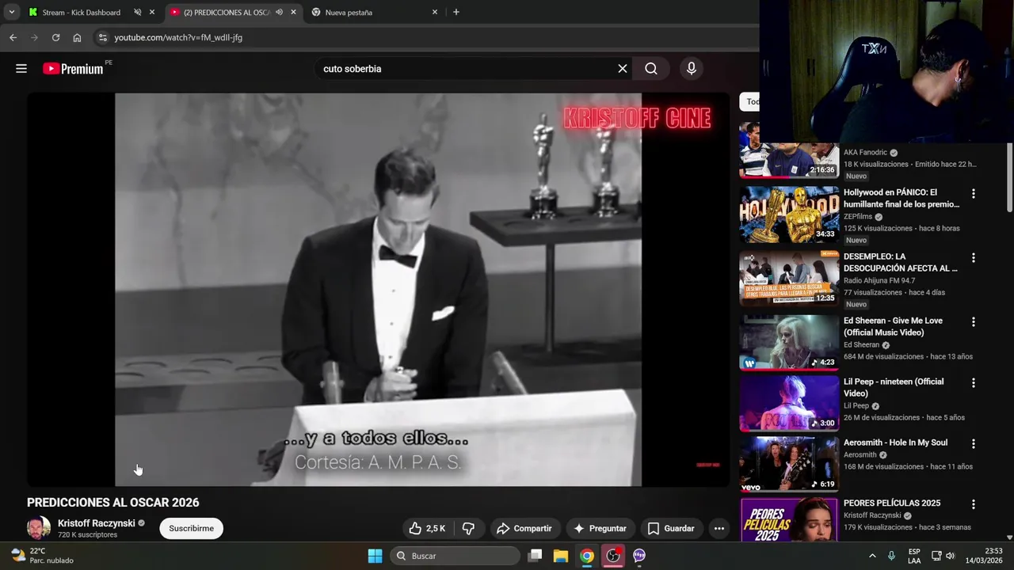Image resolution: width=1014 pixels, height=570 pixels.
Task: Open the purple chat app taskbar icon
Action: (x=639, y=556)
